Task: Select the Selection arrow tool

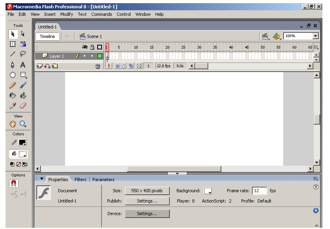Action: [x=13, y=34]
